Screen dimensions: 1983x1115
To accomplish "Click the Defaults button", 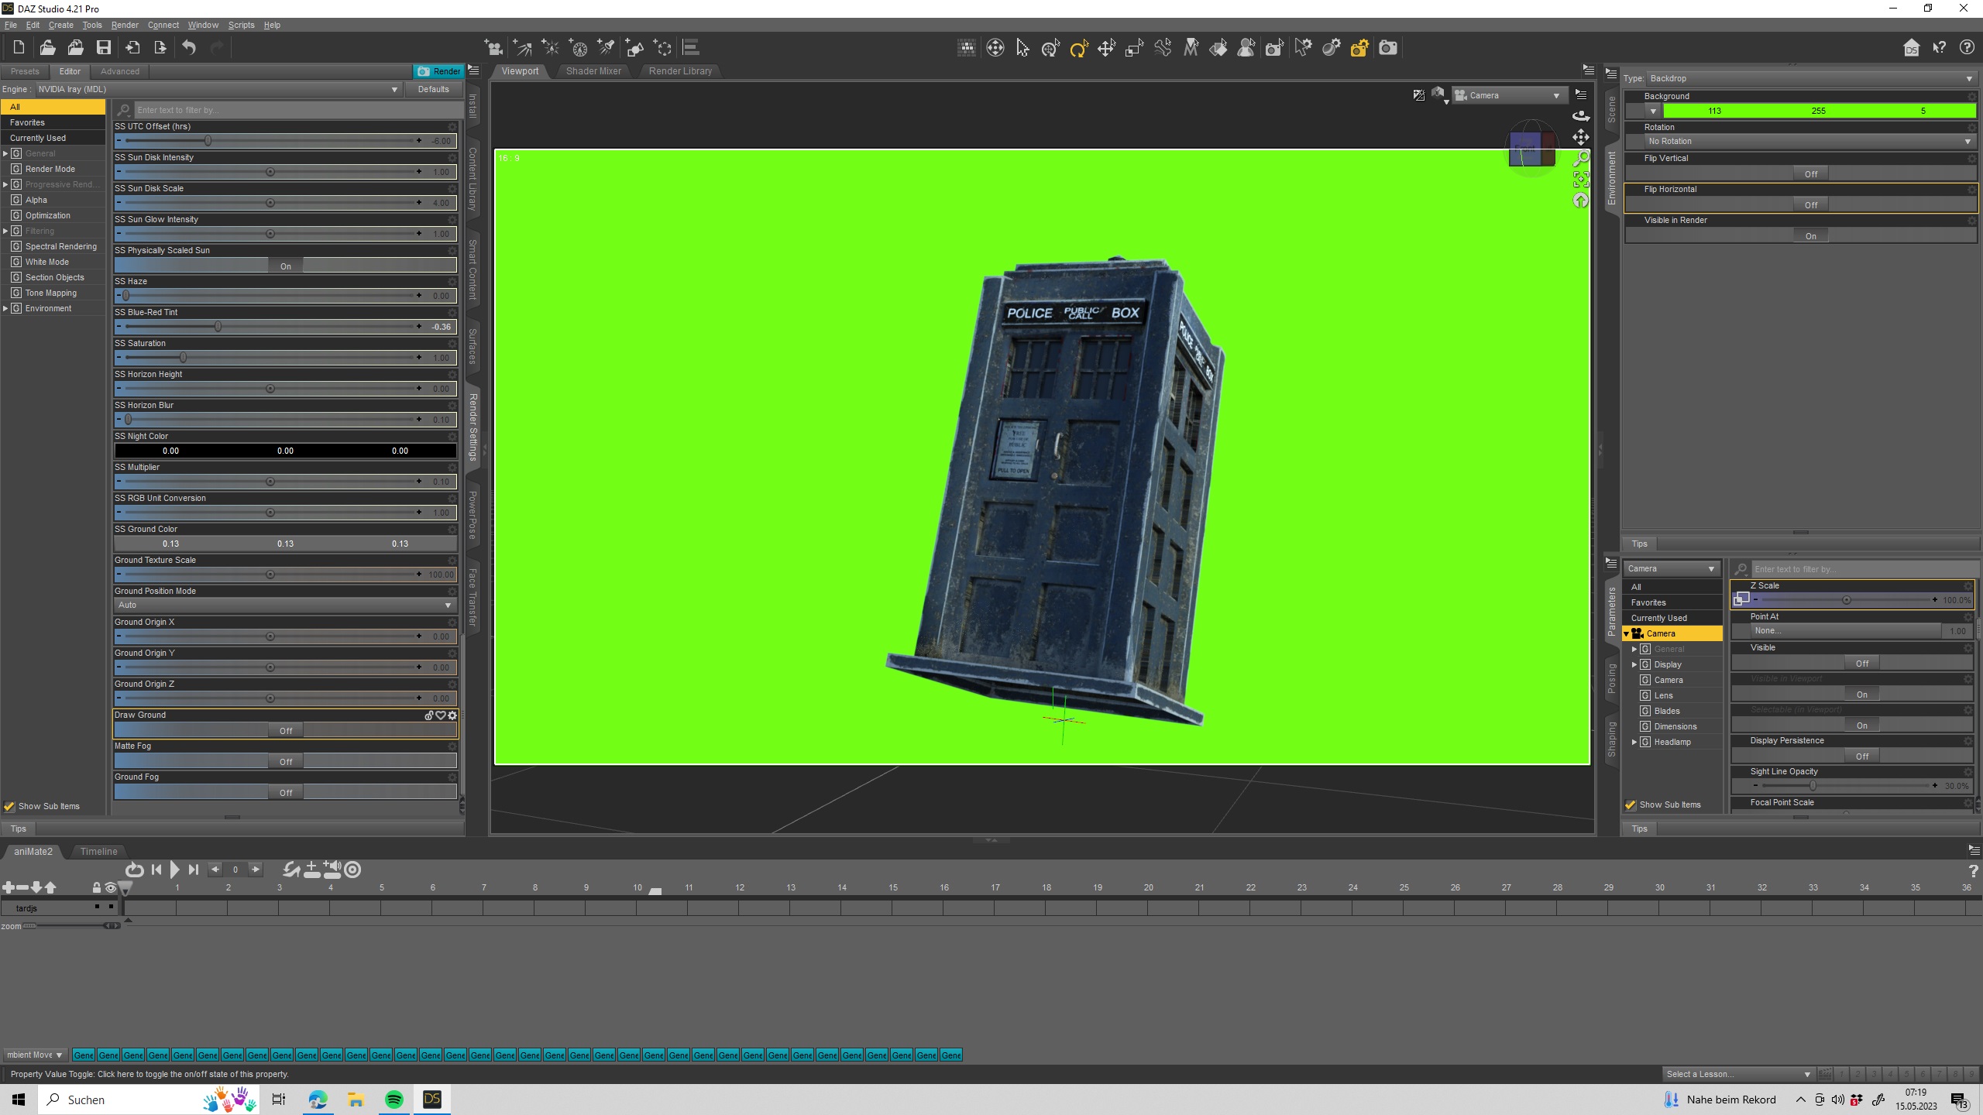I will 433,89.
